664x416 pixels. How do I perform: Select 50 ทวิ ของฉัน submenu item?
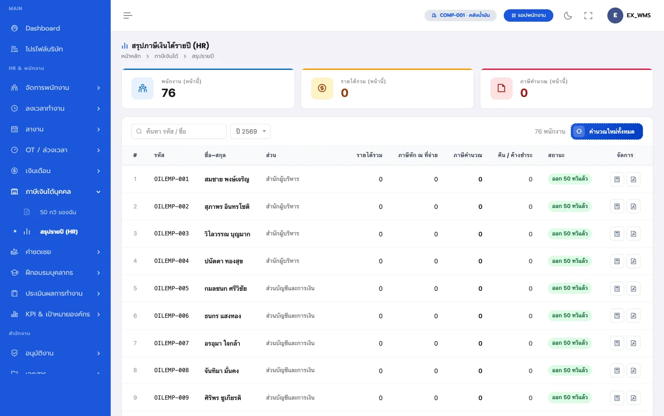coord(58,212)
